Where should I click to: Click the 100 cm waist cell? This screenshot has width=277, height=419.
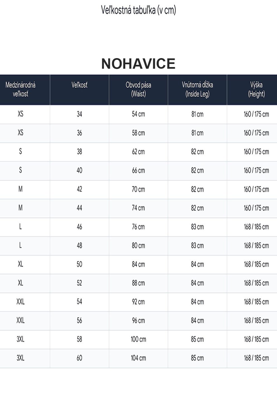(138, 339)
